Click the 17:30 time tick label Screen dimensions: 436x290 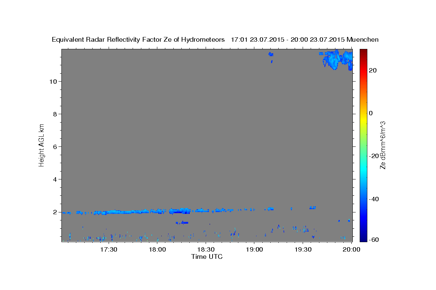pyautogui.click(x=109, y=249)
